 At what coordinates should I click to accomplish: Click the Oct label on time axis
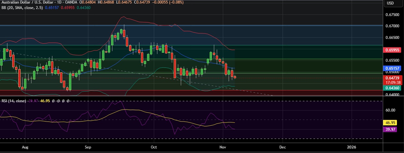(x=154, y=147)
